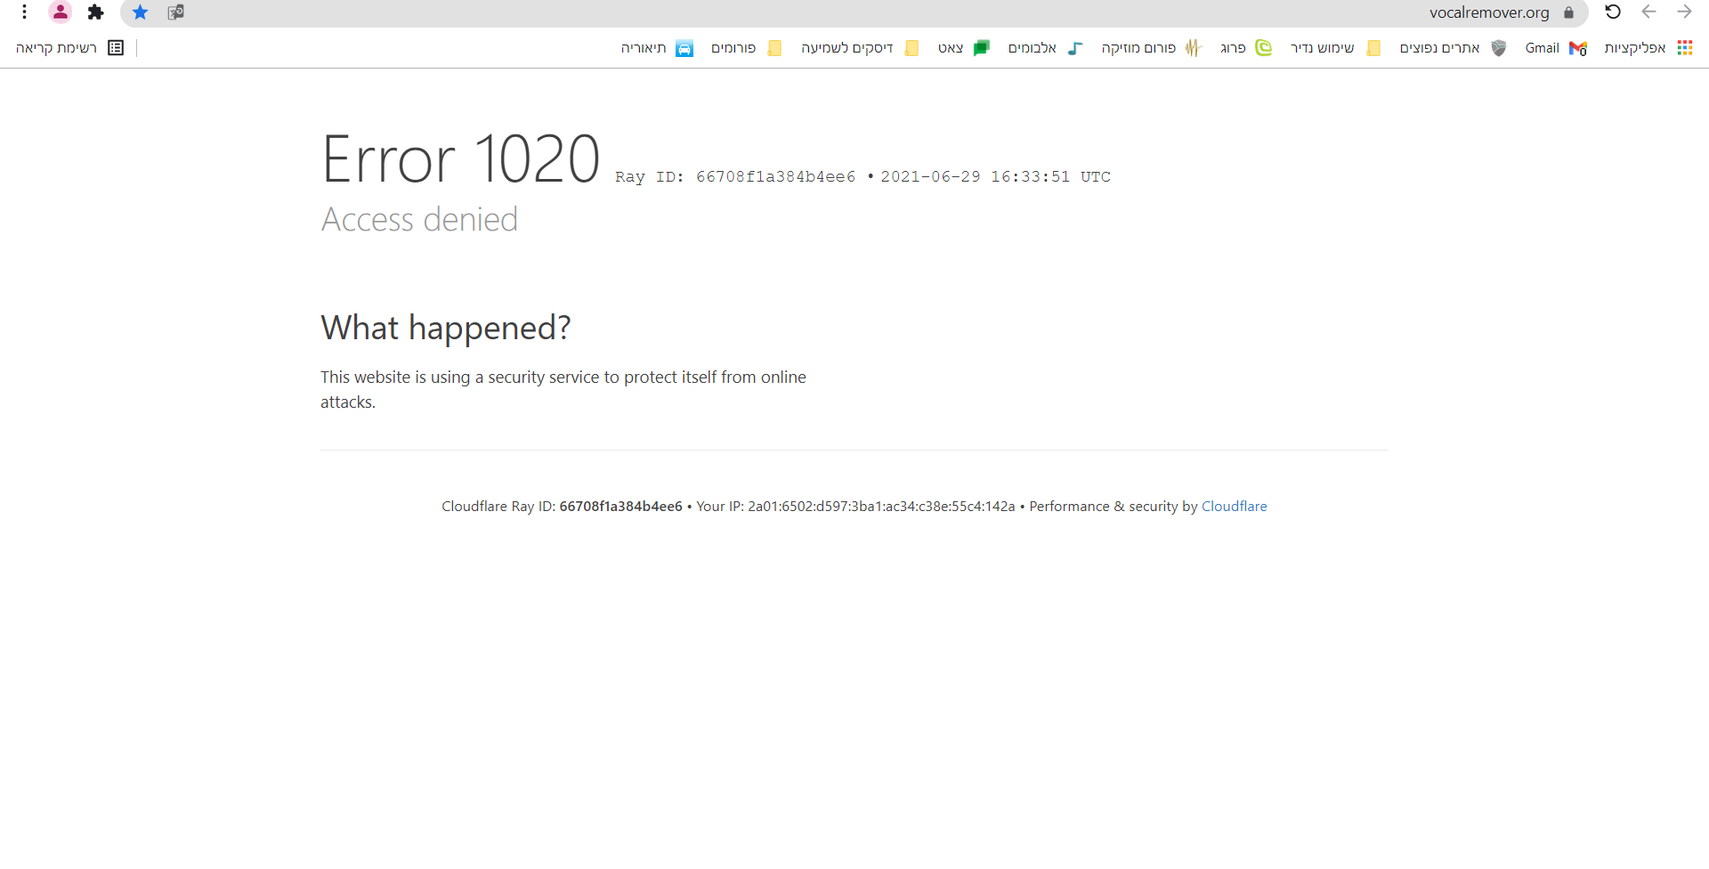
Task: Follow the Cloudflare link in footer
Action: (1234, 506)
